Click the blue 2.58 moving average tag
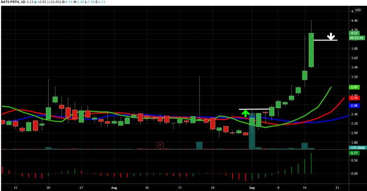Screen dimensions: 367x191 click(354, 106)
